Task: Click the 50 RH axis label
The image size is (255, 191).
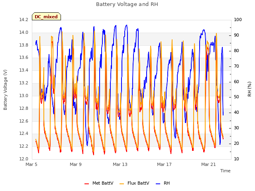Action: [x=236, y=97]
